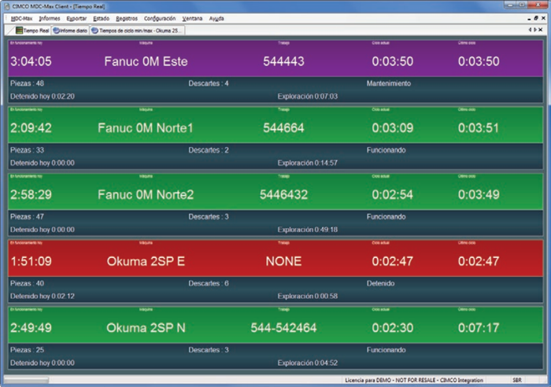551x387 pixels.
Task: Minimize the inner MDI window in the menu bar
Action: click(529, 18)
